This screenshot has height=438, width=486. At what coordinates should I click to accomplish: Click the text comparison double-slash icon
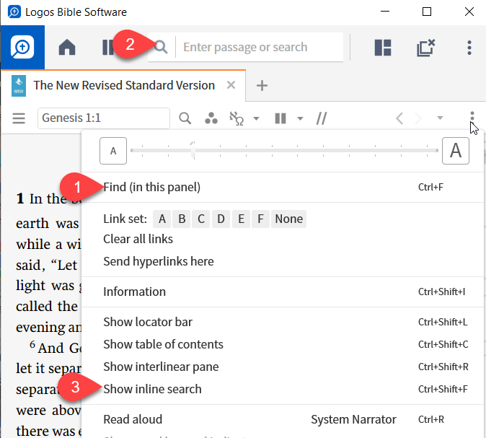click(x=322, y=118)
